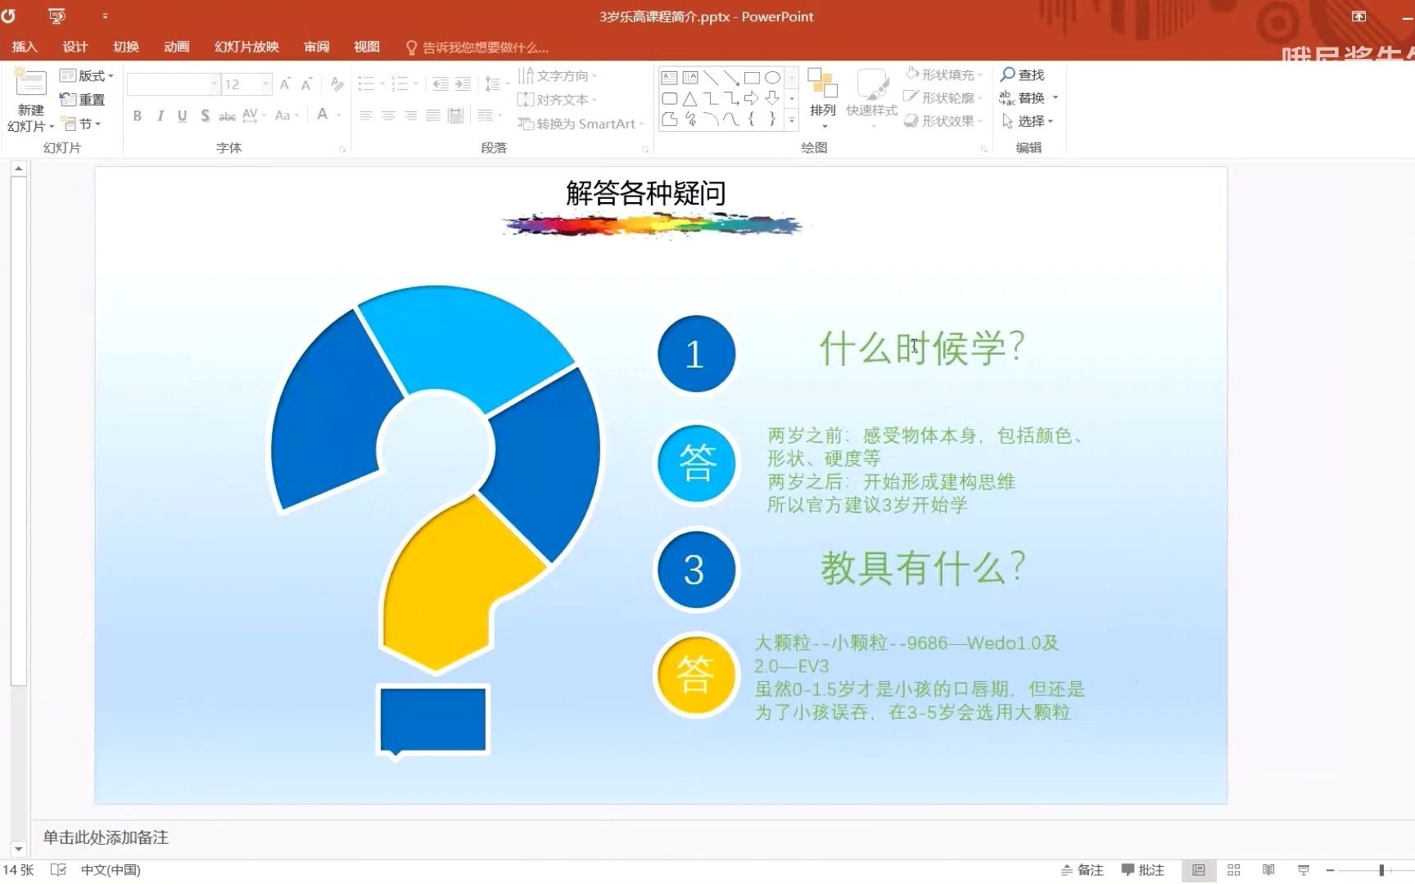Switch to the Design (设计) ribbon tab

coord(75,47)
